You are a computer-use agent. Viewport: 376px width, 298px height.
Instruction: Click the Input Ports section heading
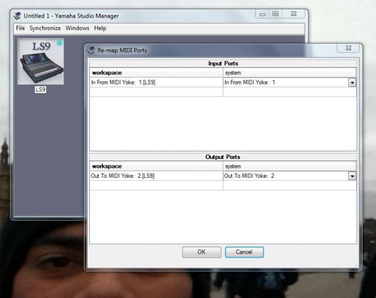(223, 63)
